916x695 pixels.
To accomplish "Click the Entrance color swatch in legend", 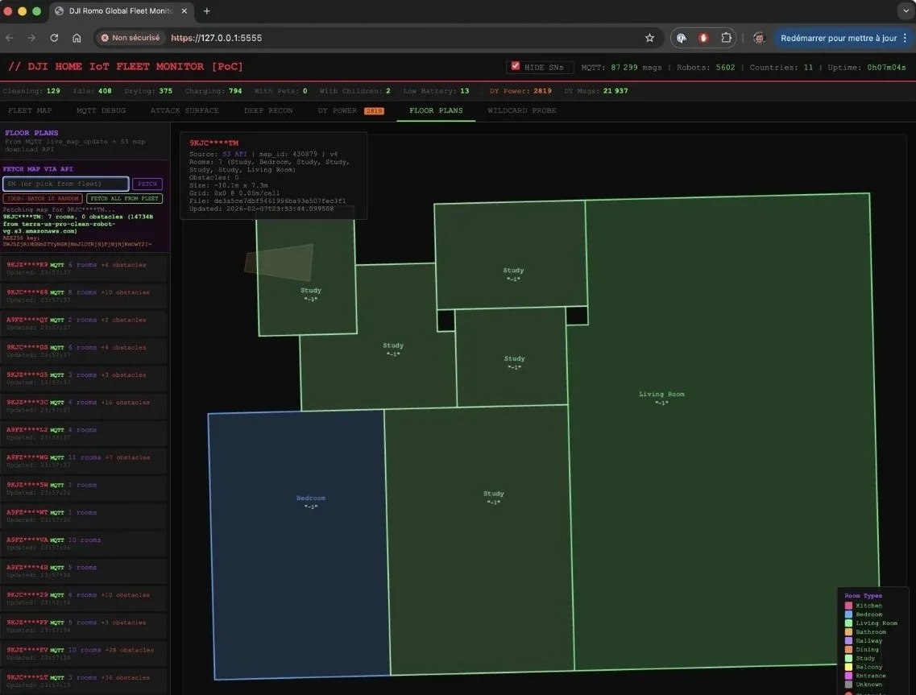I will pyautogui.click(x=848, y=676).
